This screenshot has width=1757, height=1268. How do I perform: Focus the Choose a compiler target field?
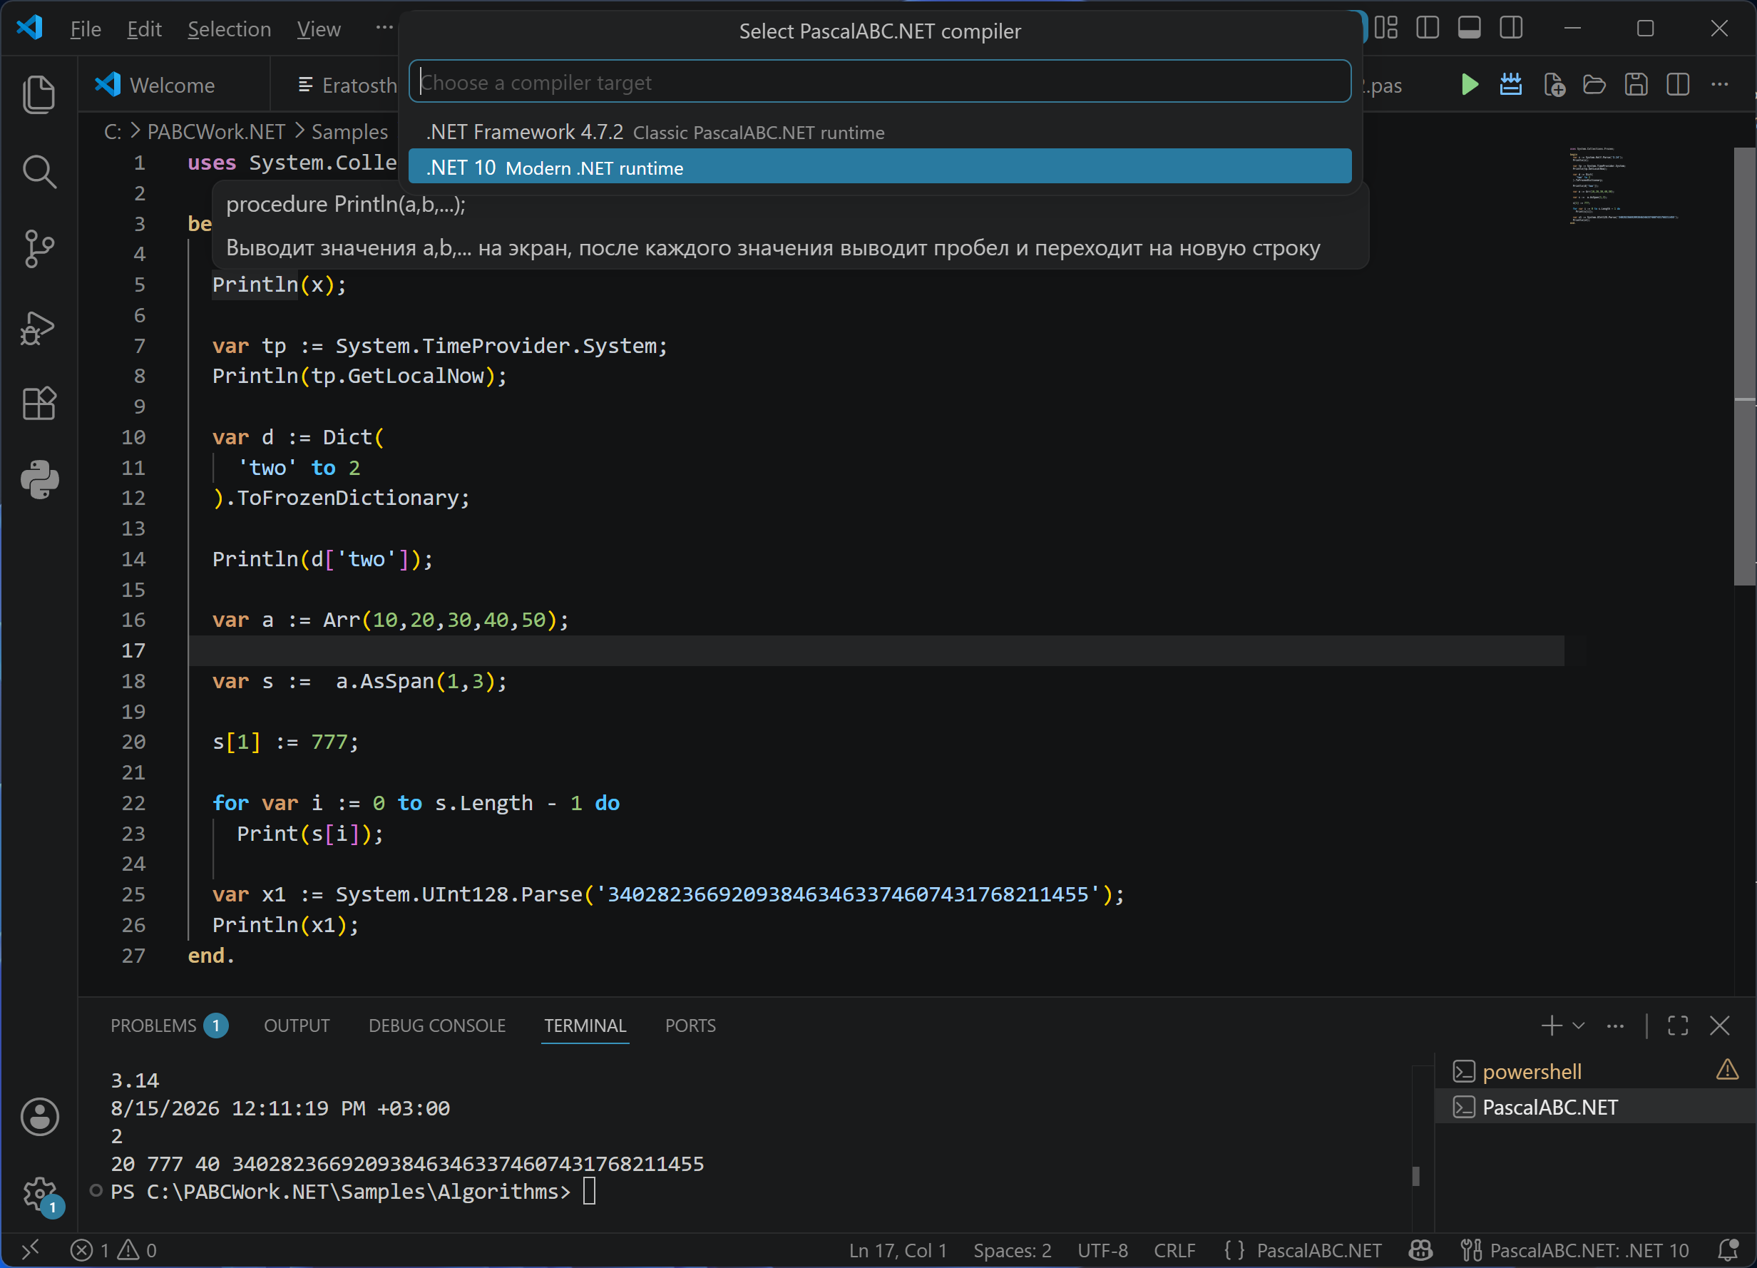coord(879,81)
